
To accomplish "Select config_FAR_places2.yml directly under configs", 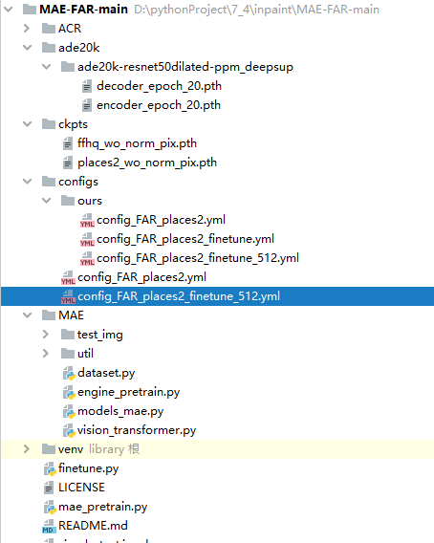I will (142, 277).
